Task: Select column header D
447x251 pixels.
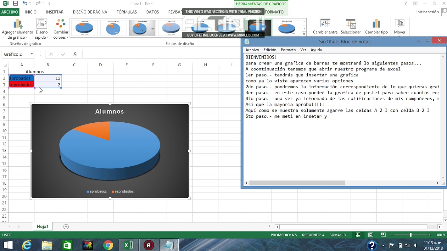Action: pos(100,65)
